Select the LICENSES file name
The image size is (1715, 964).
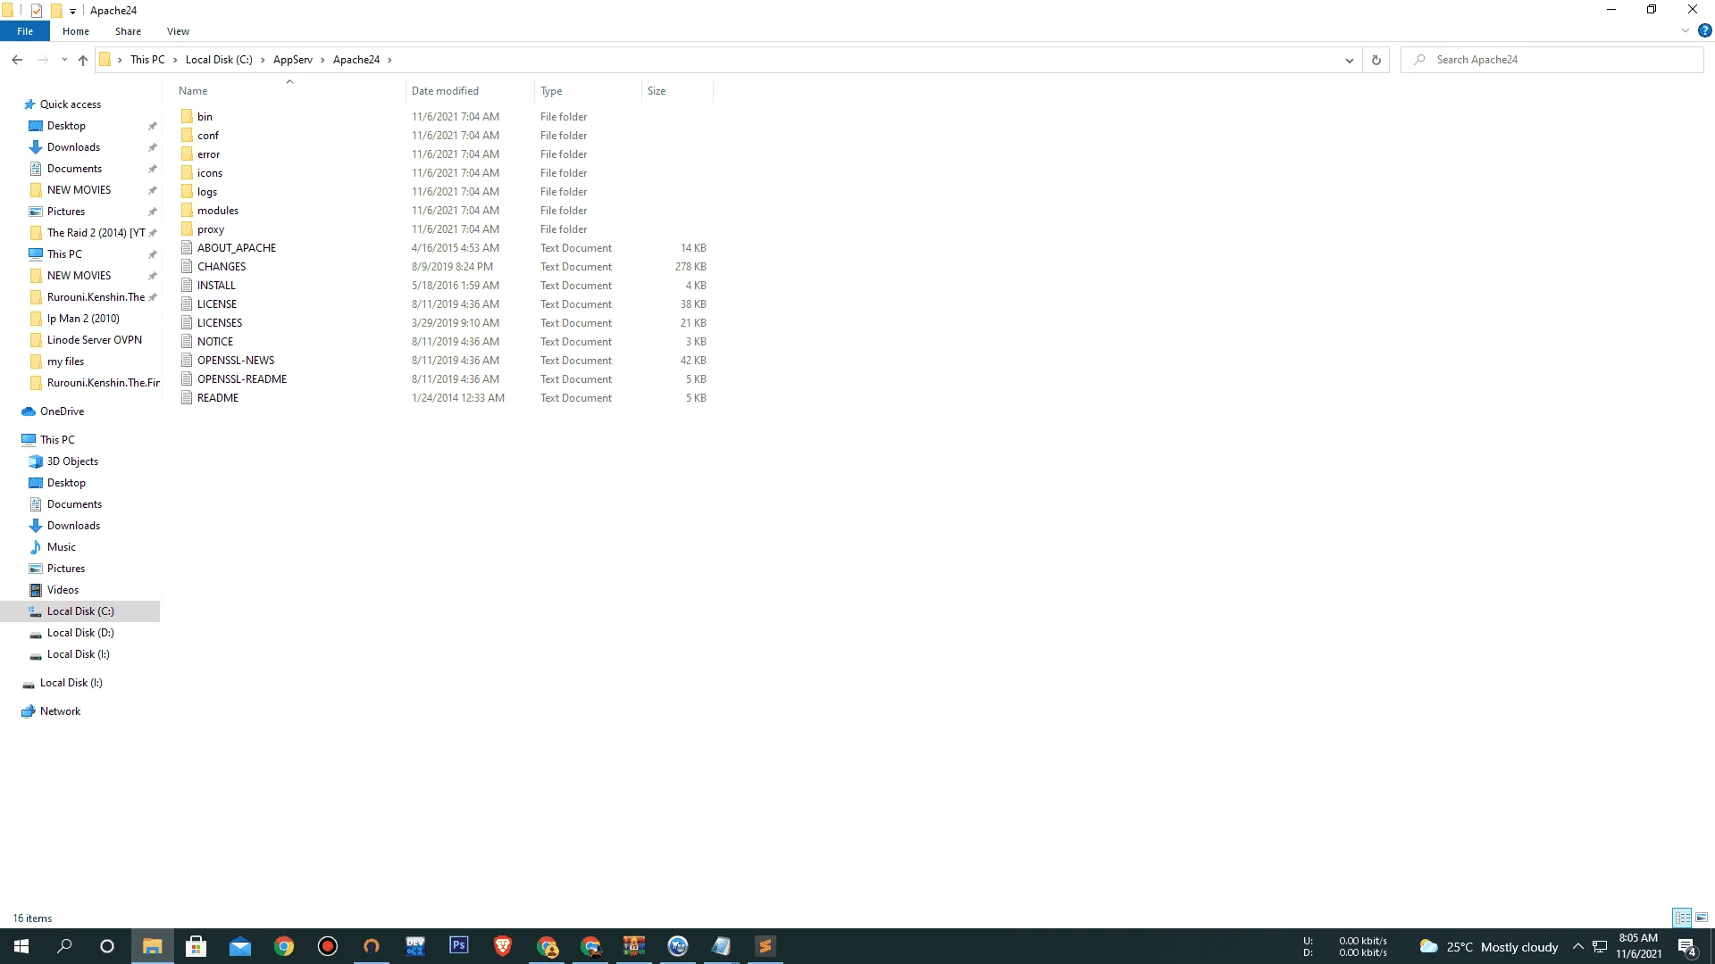click(x=220, y=323)
